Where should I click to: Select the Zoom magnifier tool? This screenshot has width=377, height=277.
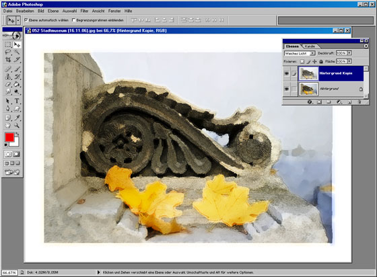pyautogui.click(x=17, y=125)
